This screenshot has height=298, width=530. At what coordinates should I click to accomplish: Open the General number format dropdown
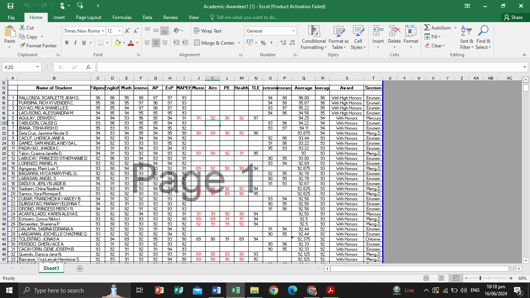click(x=293, y=31)
